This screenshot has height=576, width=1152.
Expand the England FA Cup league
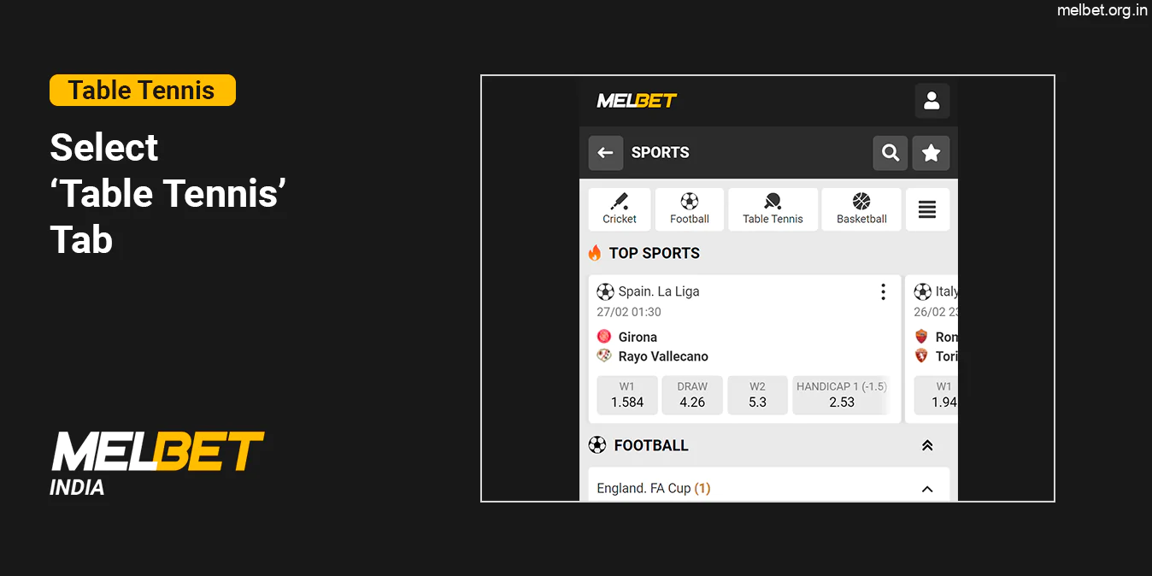927,488
